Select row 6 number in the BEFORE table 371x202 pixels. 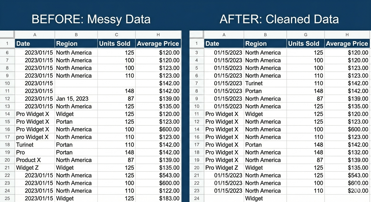tap(7, 52)
